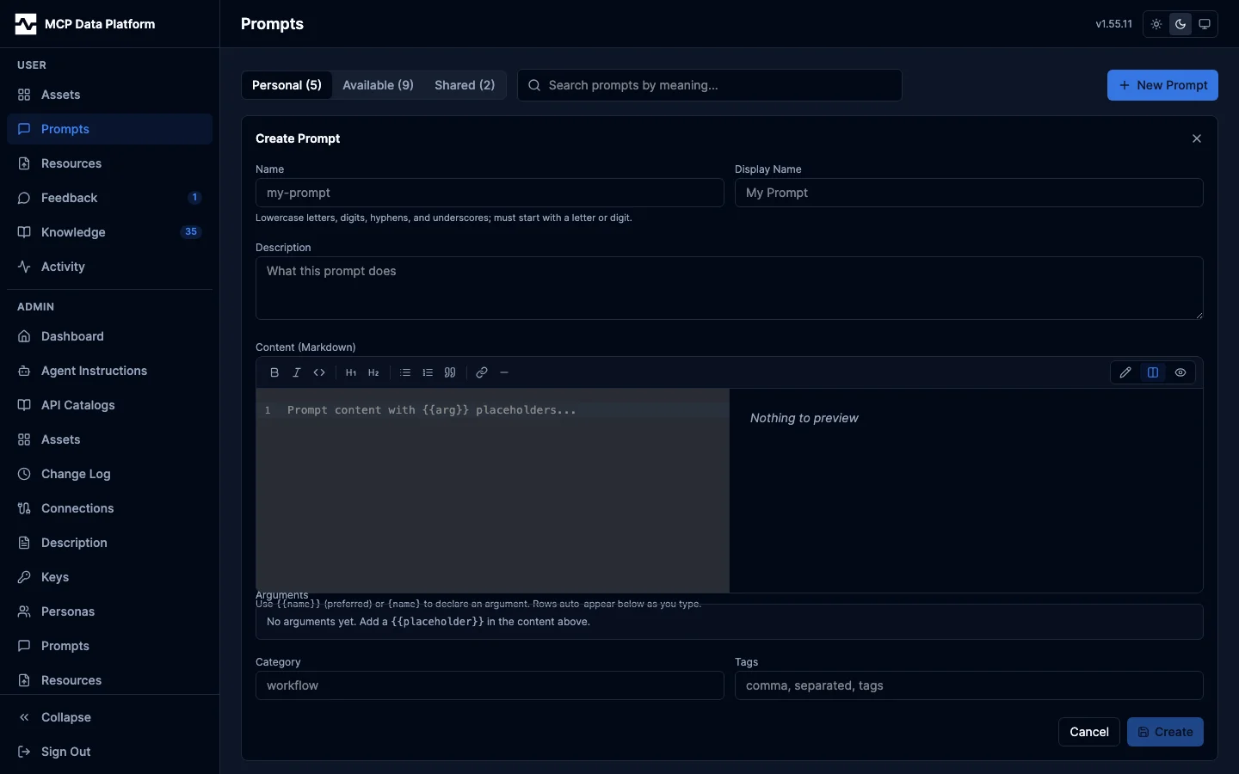Open the admin Dashboard
The height and width of the screenshot is (774, 1239).
(x=109, y=336)
